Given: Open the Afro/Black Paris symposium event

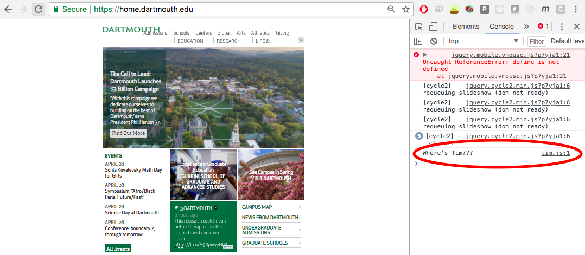Looking at the screenshot, I should (130, 194).
